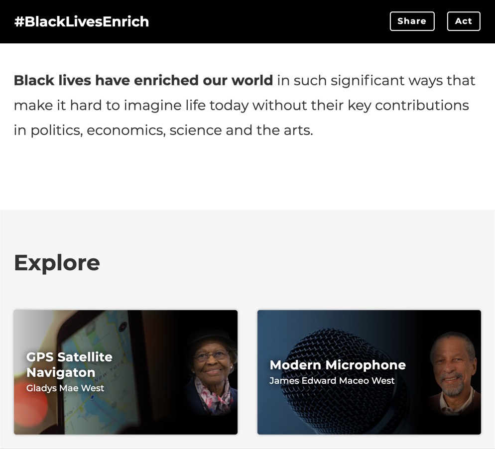Click the Share button in header
The image size is (495, 449).
click(412, 21)
